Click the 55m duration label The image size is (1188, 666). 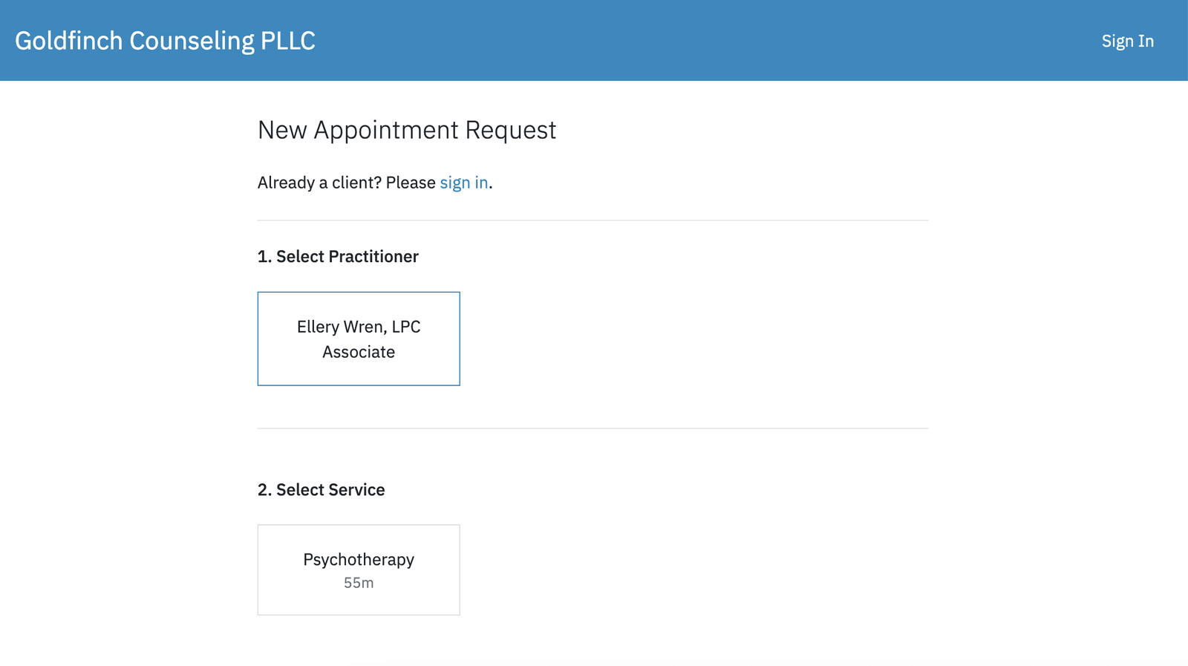point(359,584)
